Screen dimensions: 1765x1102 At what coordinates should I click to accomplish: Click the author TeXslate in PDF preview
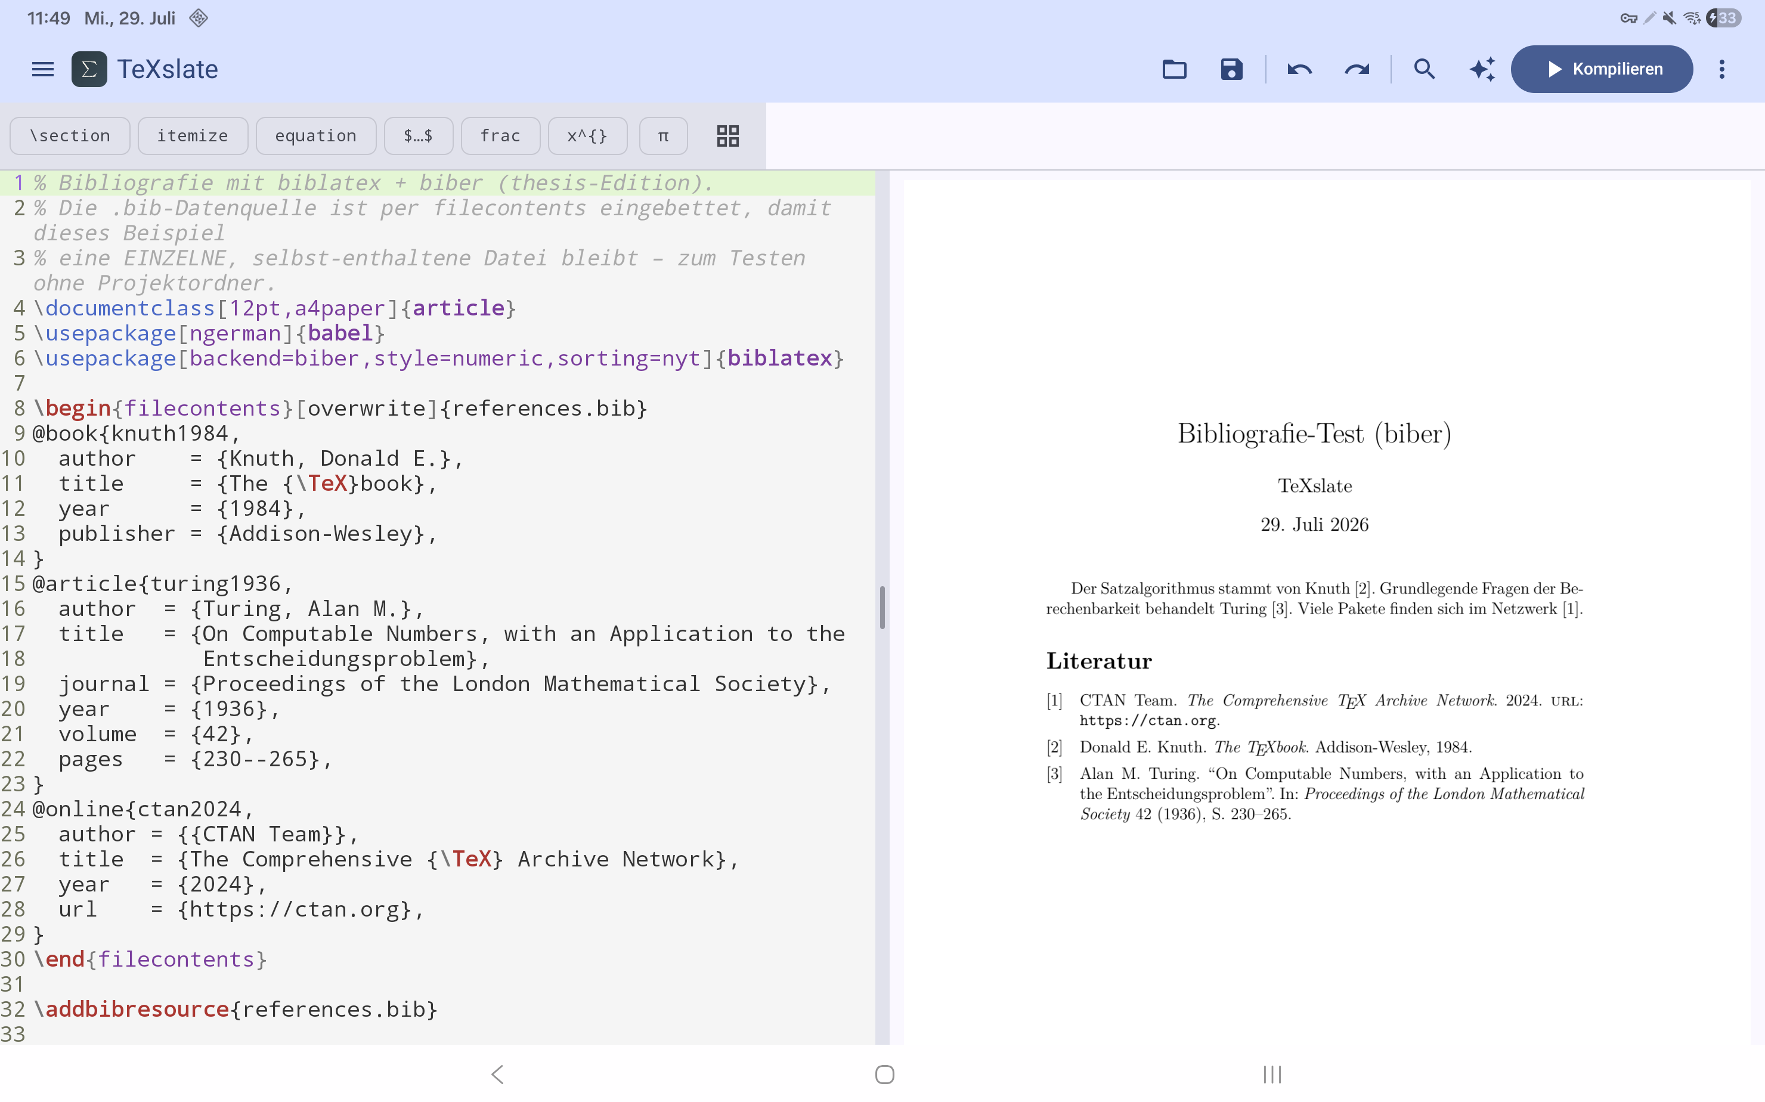tap(1315, 486)
